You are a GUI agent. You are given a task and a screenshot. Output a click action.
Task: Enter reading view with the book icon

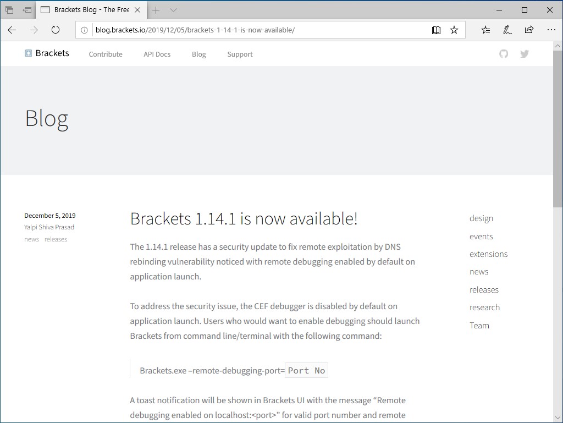click(x=436, y=30)
